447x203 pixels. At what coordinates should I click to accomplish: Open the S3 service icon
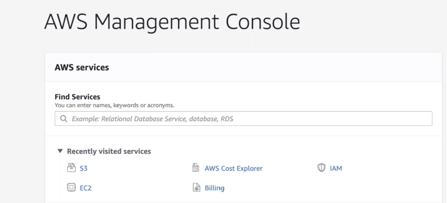click(x=72, y=168)
